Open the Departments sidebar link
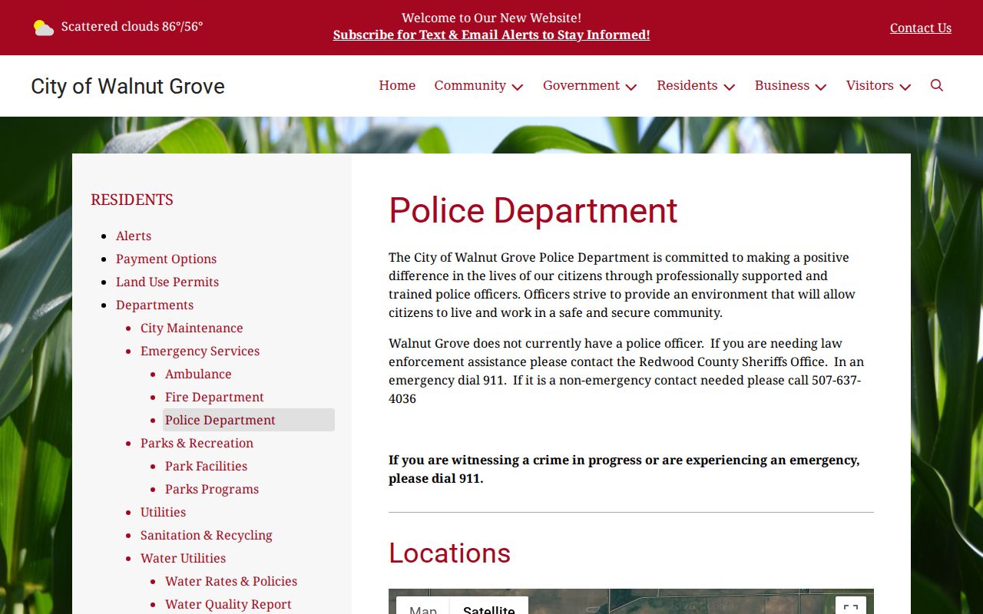Viewport: 983px width, 614px height. pos(154,305)
